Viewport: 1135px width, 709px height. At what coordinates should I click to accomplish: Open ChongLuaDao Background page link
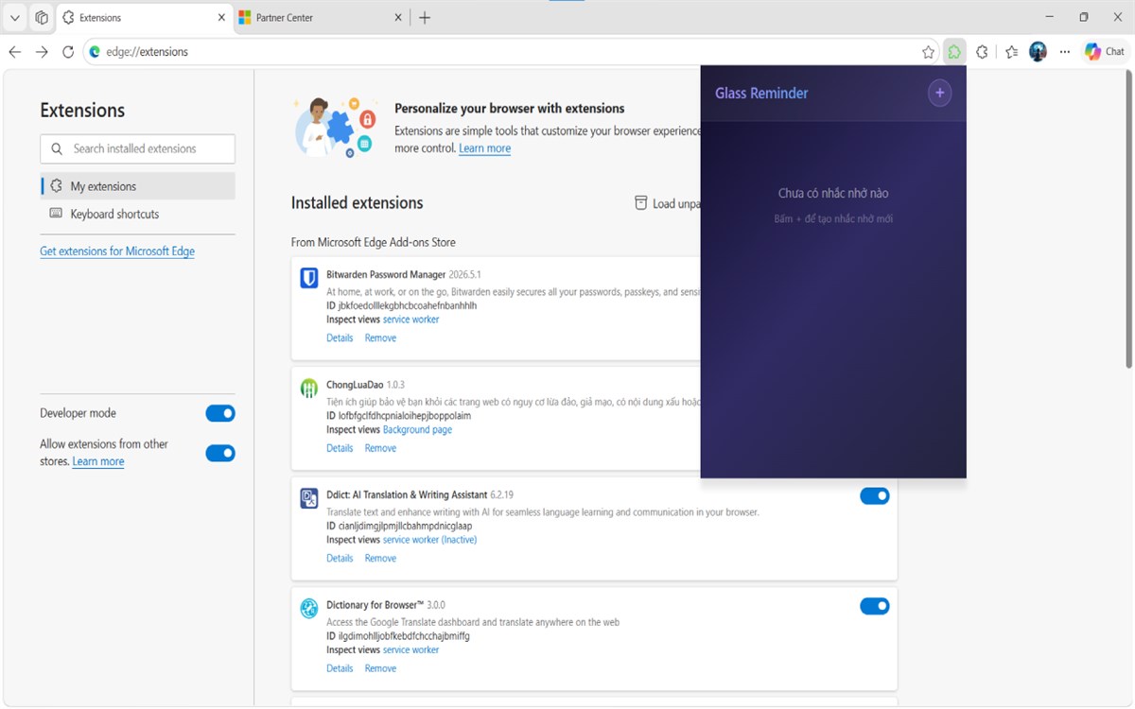point(417,429)
